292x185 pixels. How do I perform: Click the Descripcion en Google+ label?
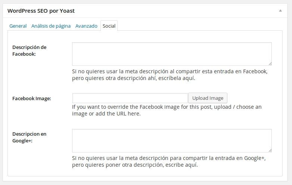[x=29, y=137]
